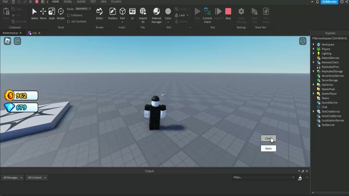The width and height of the screenshot is (349, 196).
Task: Open the Terrain Editor
Action: [x=100, y=14]
